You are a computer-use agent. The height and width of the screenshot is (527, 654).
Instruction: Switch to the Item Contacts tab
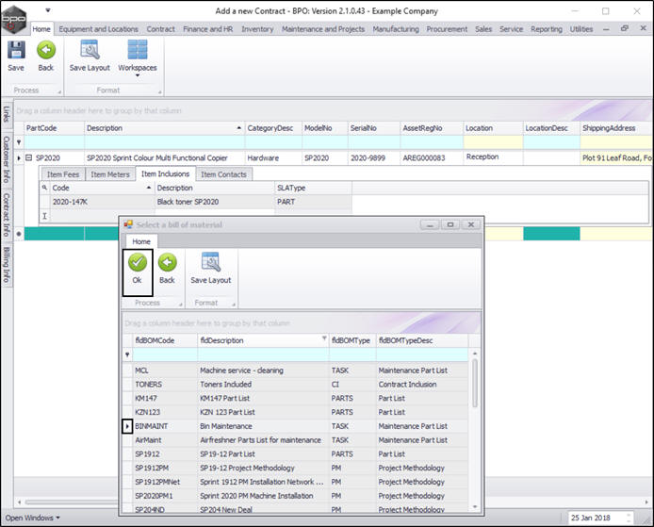point(223,173)
